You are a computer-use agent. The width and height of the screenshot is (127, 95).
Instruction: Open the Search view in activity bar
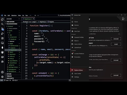coord(2,24)
